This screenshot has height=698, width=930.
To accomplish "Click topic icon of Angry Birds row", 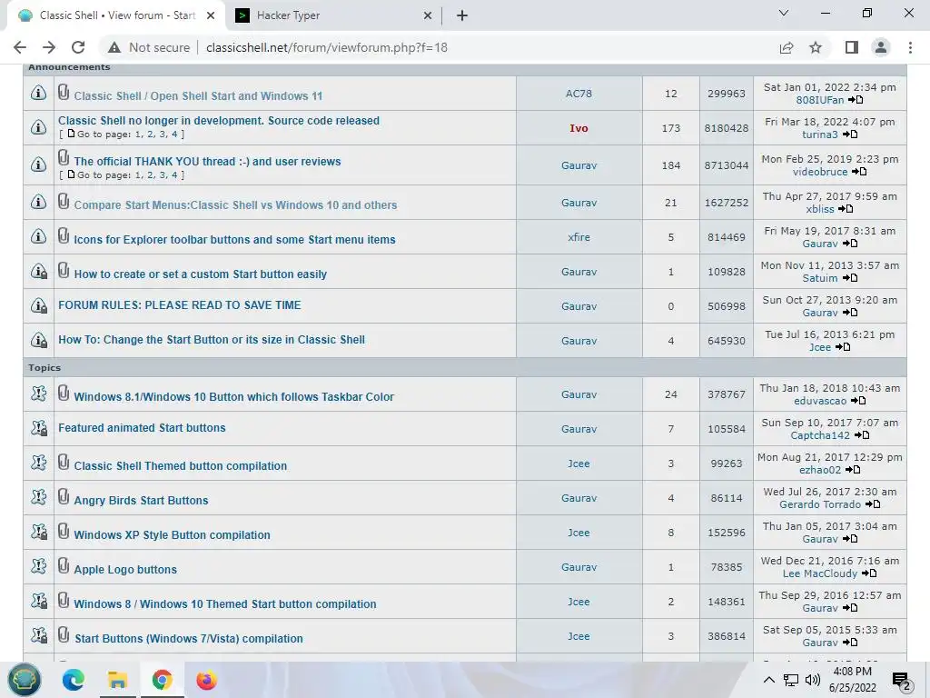I will click(x=38, y=497).
